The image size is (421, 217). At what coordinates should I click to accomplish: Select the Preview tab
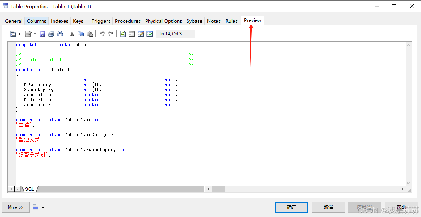point(253,20)
